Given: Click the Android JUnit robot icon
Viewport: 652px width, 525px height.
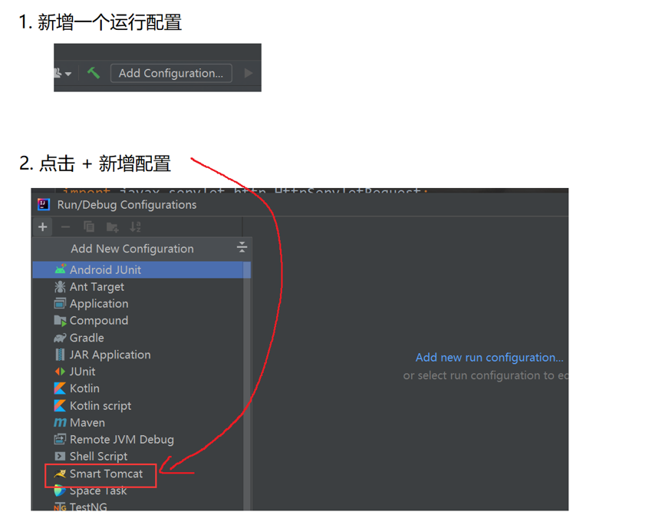Looking at the screenshot, I should (61, 269).
